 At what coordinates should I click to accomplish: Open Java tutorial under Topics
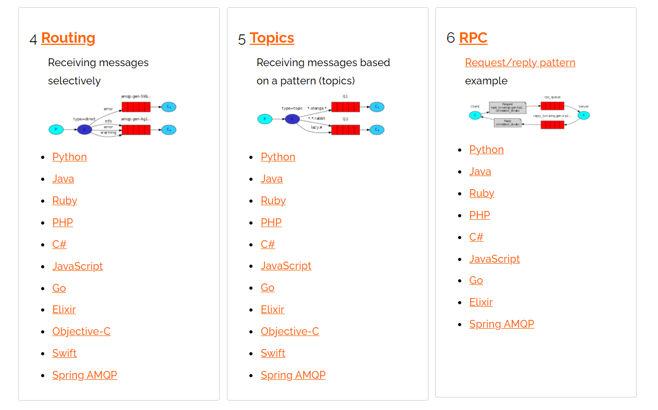(272, 179)
